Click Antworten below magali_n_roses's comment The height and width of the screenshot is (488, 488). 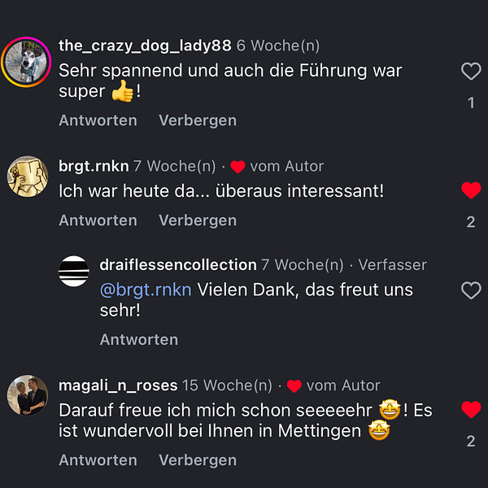tap(98, 460)
